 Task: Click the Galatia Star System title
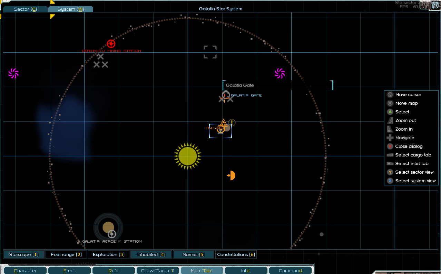pyautogui.click(x=220, y=9)
